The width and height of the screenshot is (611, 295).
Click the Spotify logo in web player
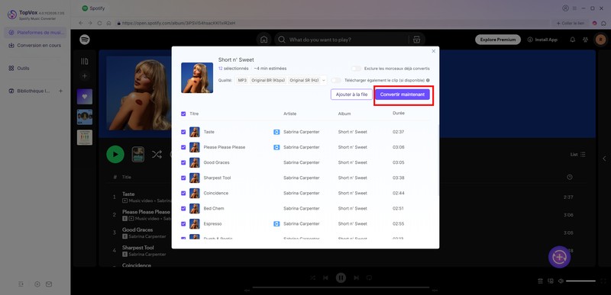(x=85, y=40)
